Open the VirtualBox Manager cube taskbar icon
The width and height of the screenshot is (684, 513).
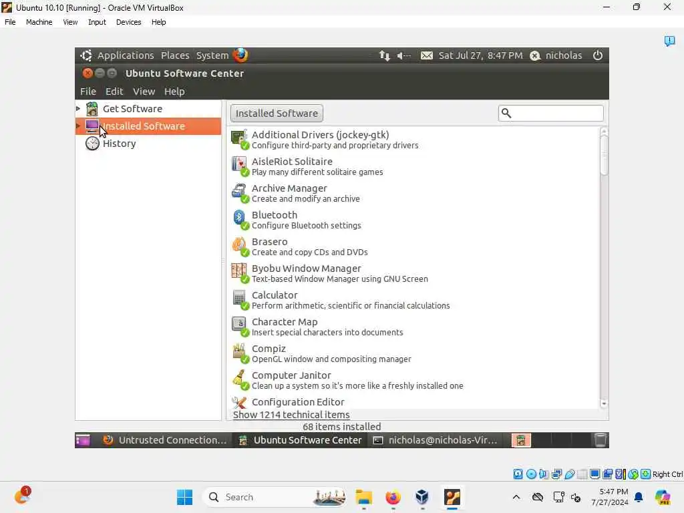[x=422, y=497]
